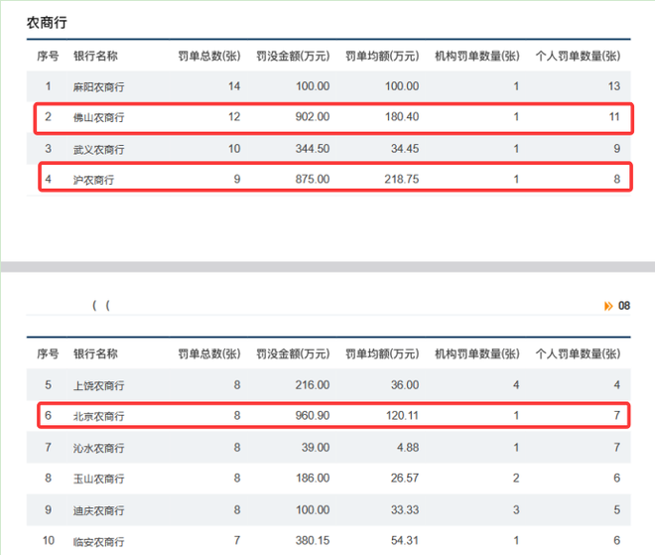The height and width of the screenshot is (555, 655).
Task: Open the 武义农商行 row entry
Action: [x=99, y=149]
